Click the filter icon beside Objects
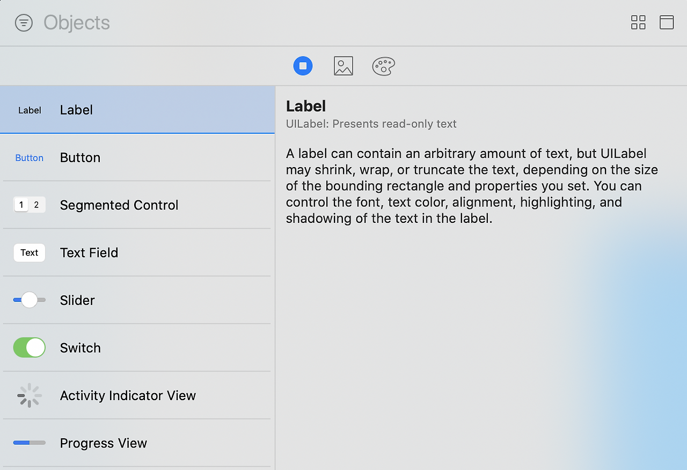 click(x=24, y=23)
